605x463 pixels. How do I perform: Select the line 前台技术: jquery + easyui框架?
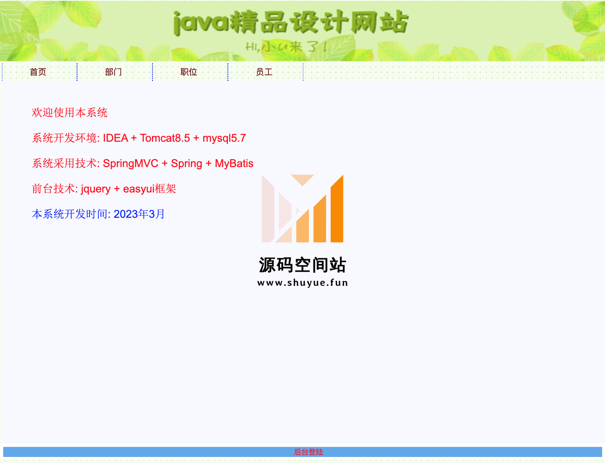point(104,189)
